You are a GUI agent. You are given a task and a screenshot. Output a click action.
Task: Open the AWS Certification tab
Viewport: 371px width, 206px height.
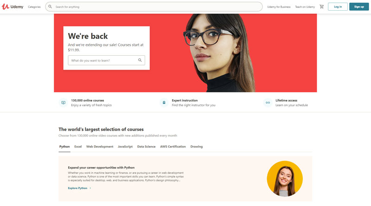coord(173,147)
